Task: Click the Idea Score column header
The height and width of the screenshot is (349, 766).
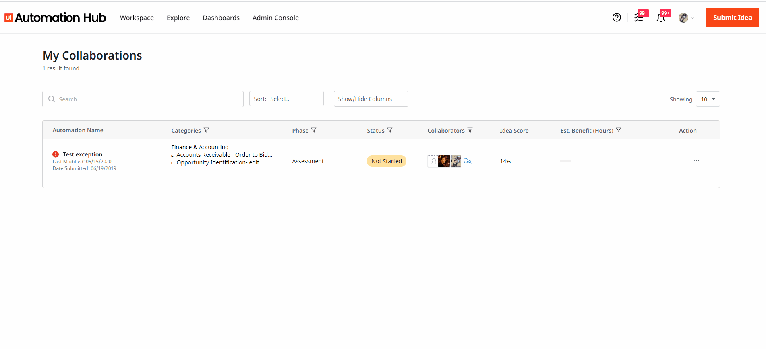Action: (x=514, y=131)
